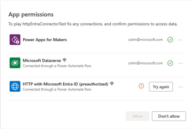Click the Power Apps for Makers icon
Screen dimensions: 194x129
pos(15,40)
